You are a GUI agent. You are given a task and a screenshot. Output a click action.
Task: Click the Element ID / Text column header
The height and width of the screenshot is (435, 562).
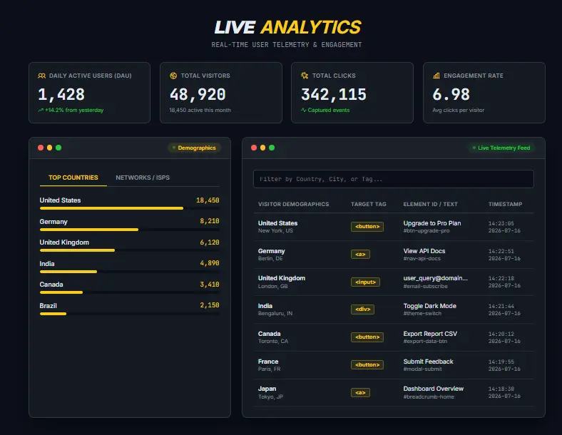click(431, 204)
